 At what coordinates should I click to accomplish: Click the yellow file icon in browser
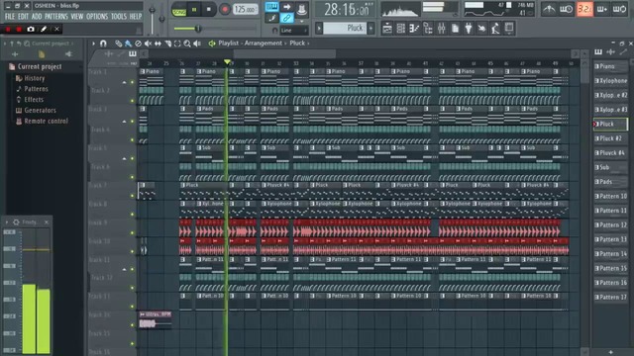(42, 54)
